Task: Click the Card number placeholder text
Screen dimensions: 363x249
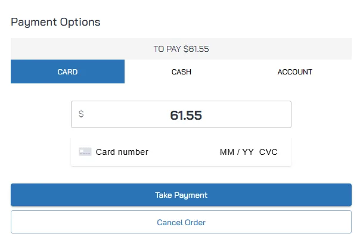Action: [122, 152]
